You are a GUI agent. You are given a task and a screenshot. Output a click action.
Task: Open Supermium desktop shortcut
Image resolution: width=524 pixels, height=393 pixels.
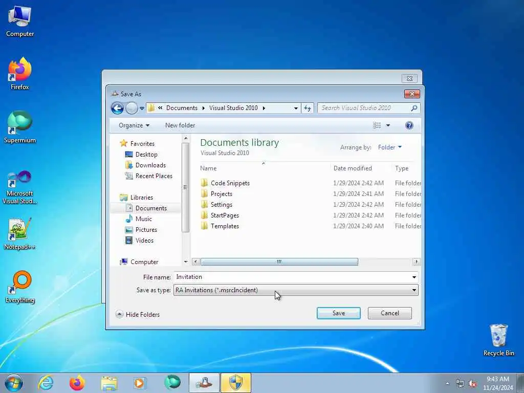(20, 127)
